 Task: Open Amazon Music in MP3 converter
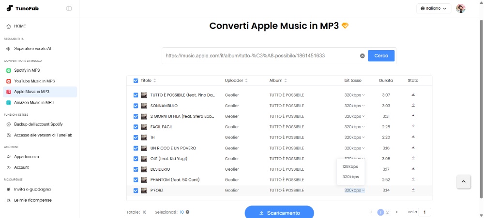40,102
